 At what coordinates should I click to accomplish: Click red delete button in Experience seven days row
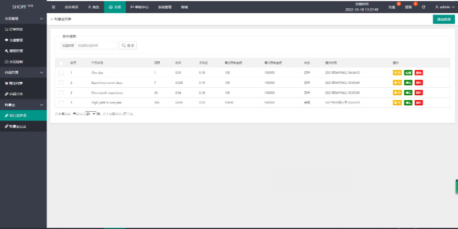click(419, 83)
